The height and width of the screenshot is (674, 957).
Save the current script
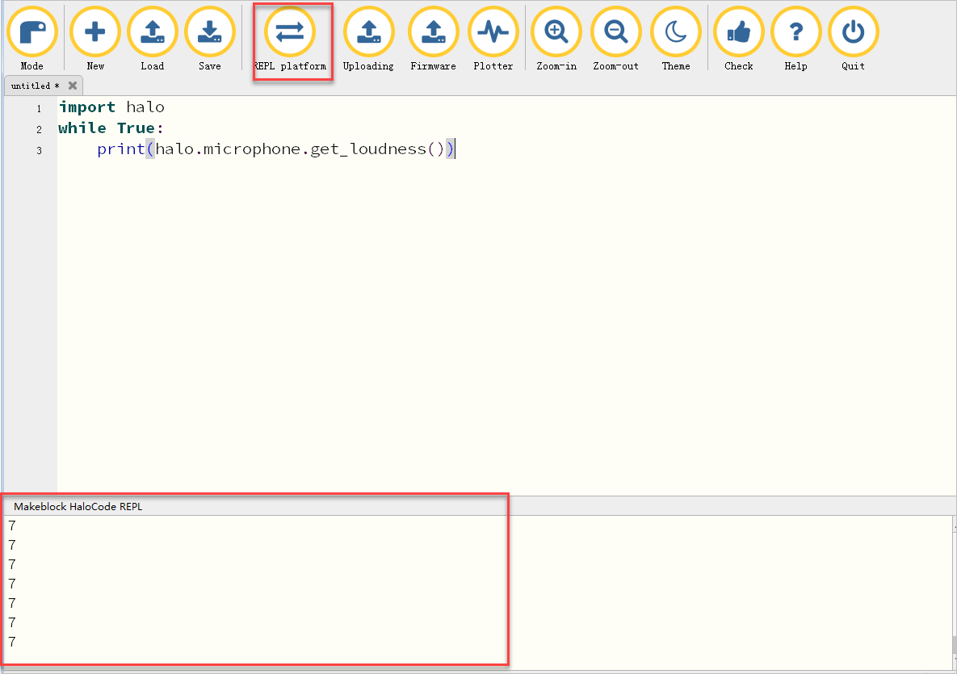point(210,32)
